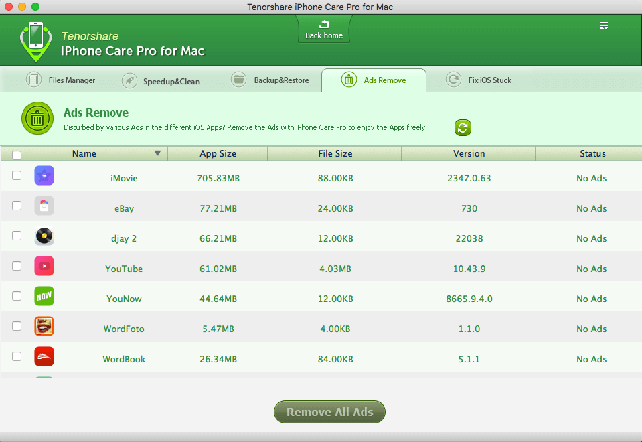Screen dimensions: 642x442
Task: Click the Backup&Restore folder icon
Action: click(x=238, y=79)
